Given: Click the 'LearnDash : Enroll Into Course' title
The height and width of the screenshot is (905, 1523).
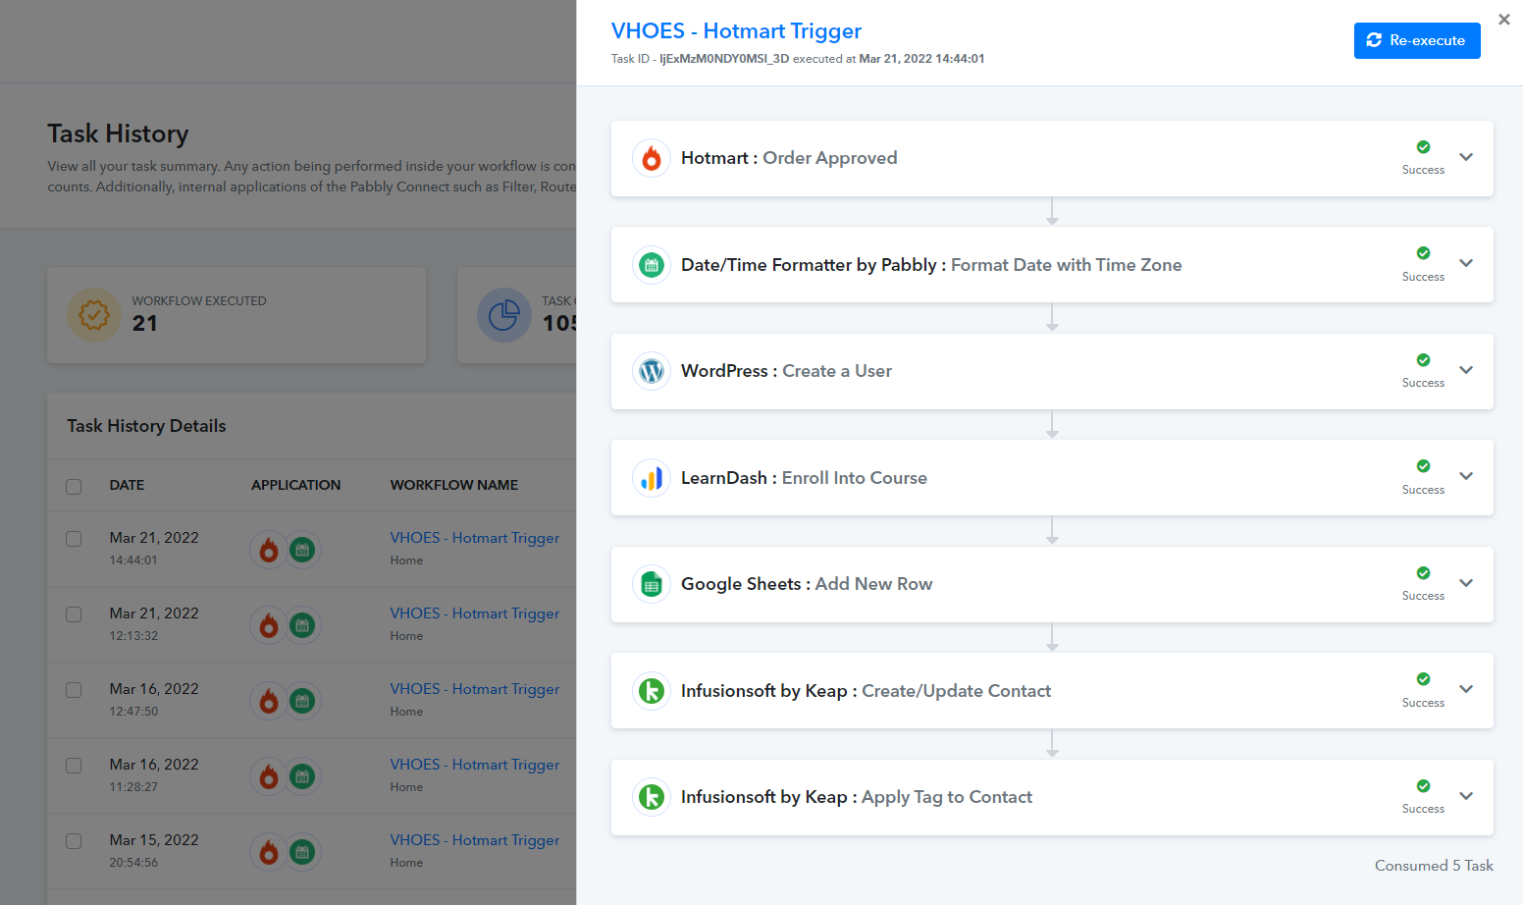Looking at the screenshot, I should 804,478.
